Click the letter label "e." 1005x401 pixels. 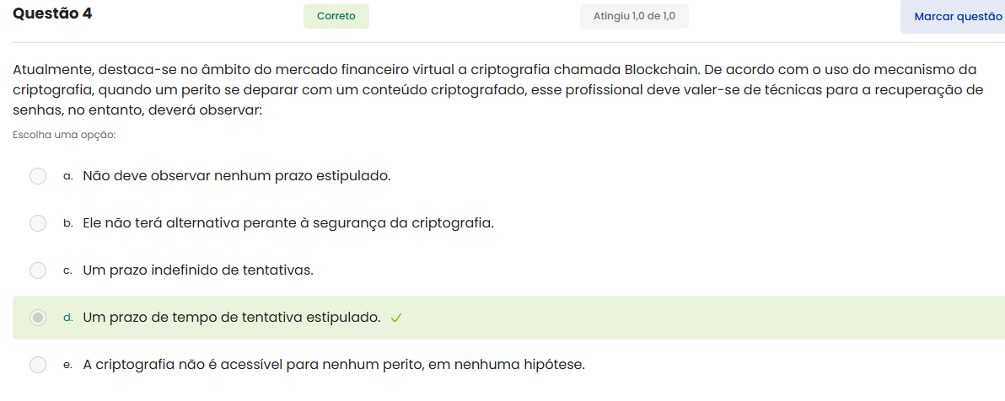68,366
